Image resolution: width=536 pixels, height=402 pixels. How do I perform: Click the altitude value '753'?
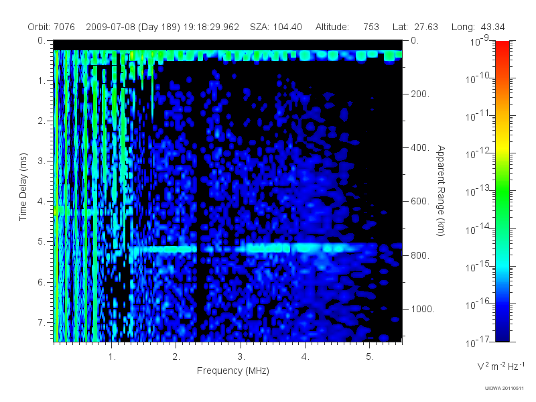(x=371, y=27)
